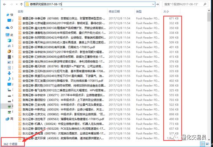Click the 362 个项目 status bar count
The height and width of the screenshot is (147, 213).
click(x=10, y=144)
